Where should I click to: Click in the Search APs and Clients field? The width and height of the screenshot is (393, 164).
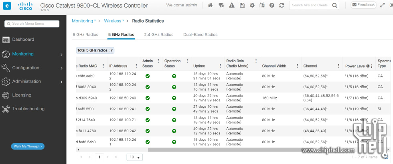pyautogui.click(x=310, y=5)
